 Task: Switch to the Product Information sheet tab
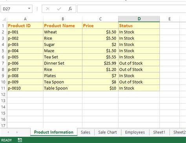click(x=54, y=132)
